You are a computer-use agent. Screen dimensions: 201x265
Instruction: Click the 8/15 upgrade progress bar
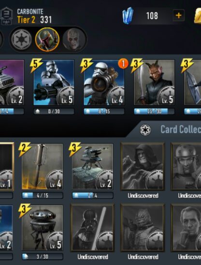[104, 111]
